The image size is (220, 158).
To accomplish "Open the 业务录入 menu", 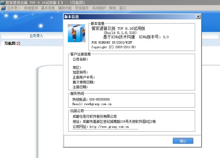I will coord(14,8).
